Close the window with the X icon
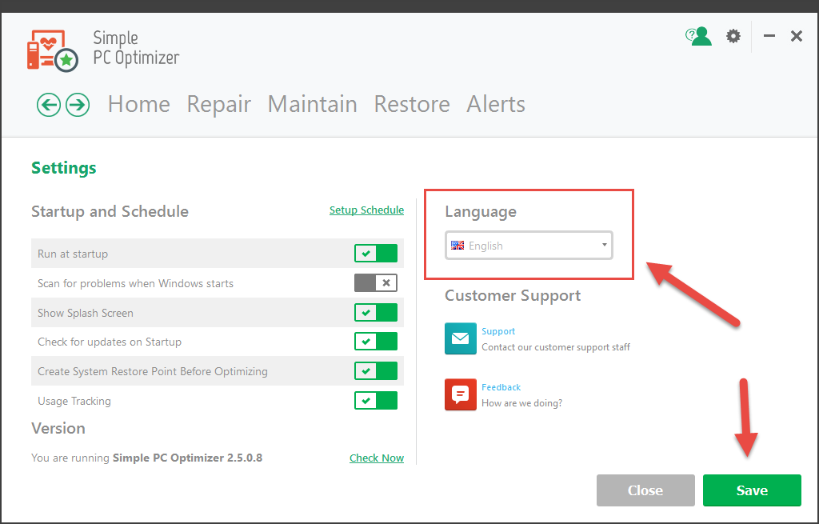Viewport: 819px width, 524px height. coord(796,36)
